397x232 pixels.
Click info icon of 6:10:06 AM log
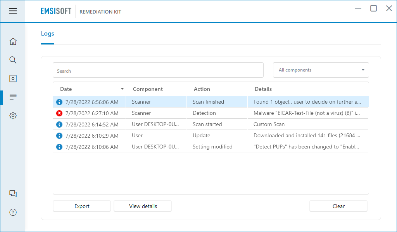(59, 147)
